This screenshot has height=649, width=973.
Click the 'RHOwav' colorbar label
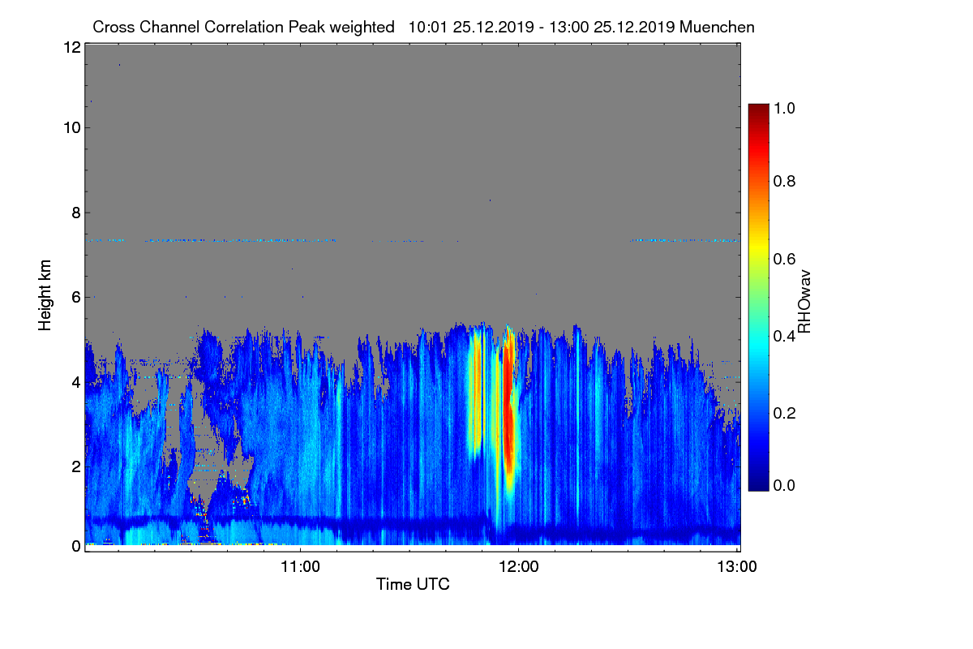coord(804,302)
